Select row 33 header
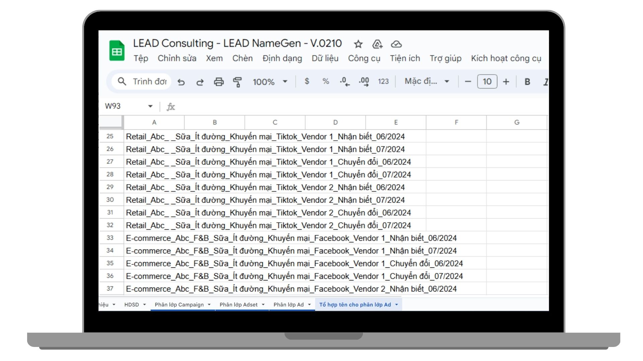This screenshot has width=643, height=361. pyautogui.click(x=110, y=238)
